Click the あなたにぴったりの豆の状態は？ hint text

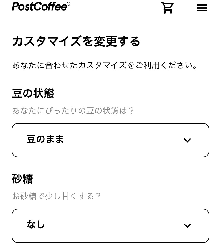tap(73, 111)
